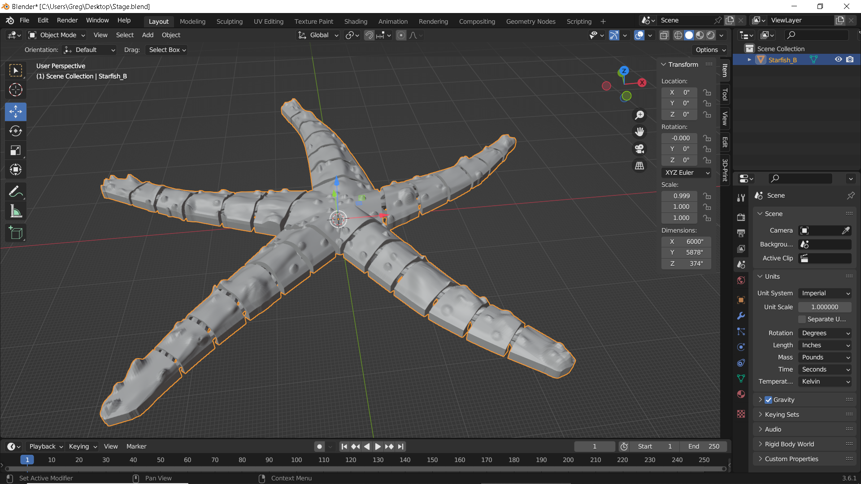Open the Length Inches dropdown
This screenshot has height=484, width=861.
(x=825, y=345)
